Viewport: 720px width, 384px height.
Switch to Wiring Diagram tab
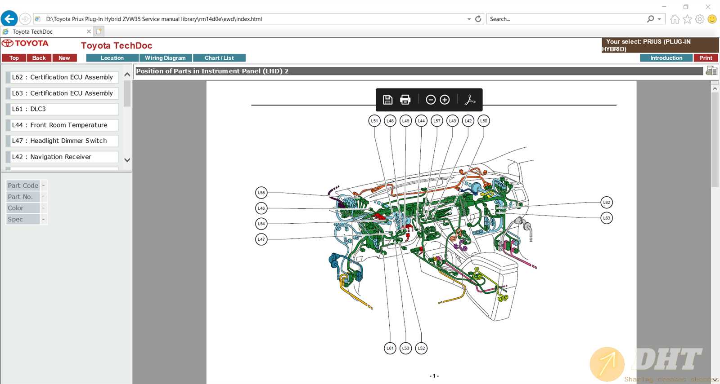pos(165,58)
